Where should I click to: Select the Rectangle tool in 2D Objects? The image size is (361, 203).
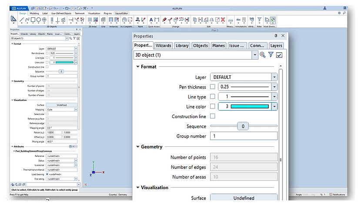[33, 20]
